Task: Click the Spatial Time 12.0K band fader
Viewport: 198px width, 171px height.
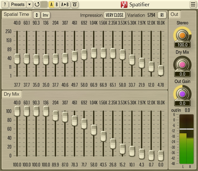Action: (x=151, y=66)
